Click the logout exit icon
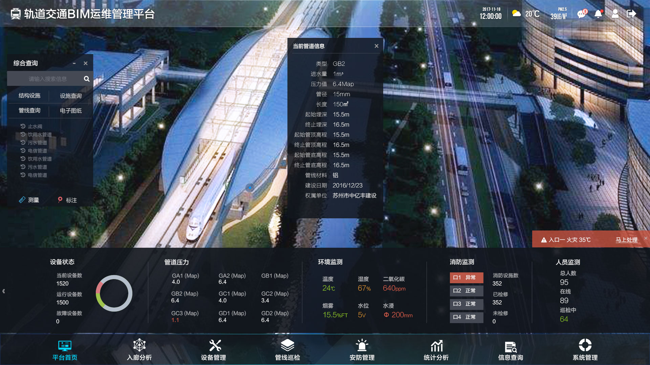This screenshot has width=650, height=365. pos(631,14)
